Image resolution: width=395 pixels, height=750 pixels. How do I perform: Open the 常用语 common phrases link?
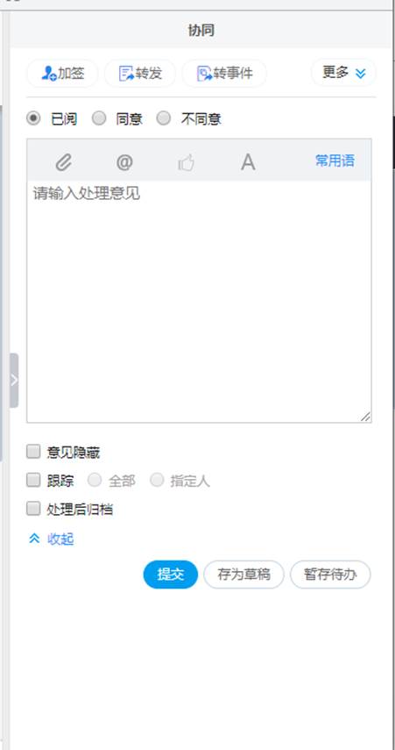point(335,161)
